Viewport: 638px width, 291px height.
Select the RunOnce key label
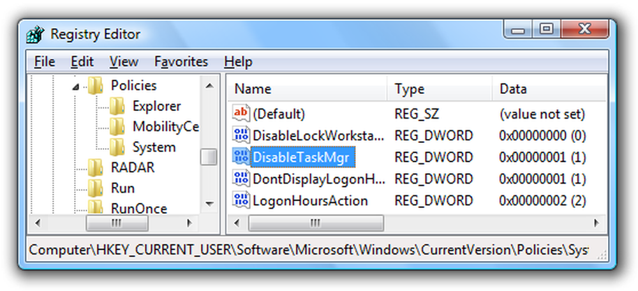[x=138, y=208]
